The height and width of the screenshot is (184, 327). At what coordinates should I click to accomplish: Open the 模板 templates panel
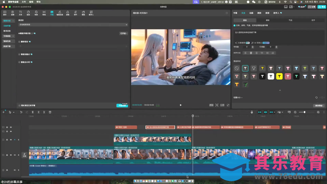coord(83,13)
